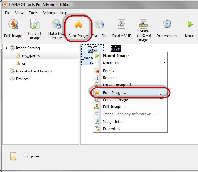Collapse the Image Catalog tree node

pos(6,48)
